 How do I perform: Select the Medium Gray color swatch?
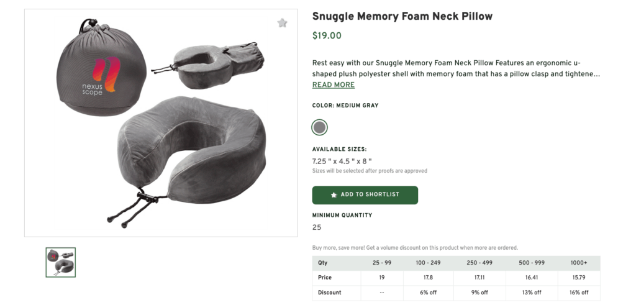319,127
